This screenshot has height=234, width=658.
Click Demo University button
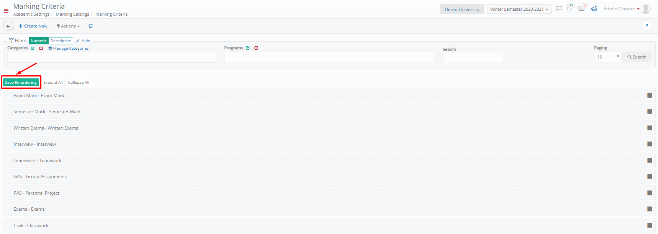pos(462,9)
